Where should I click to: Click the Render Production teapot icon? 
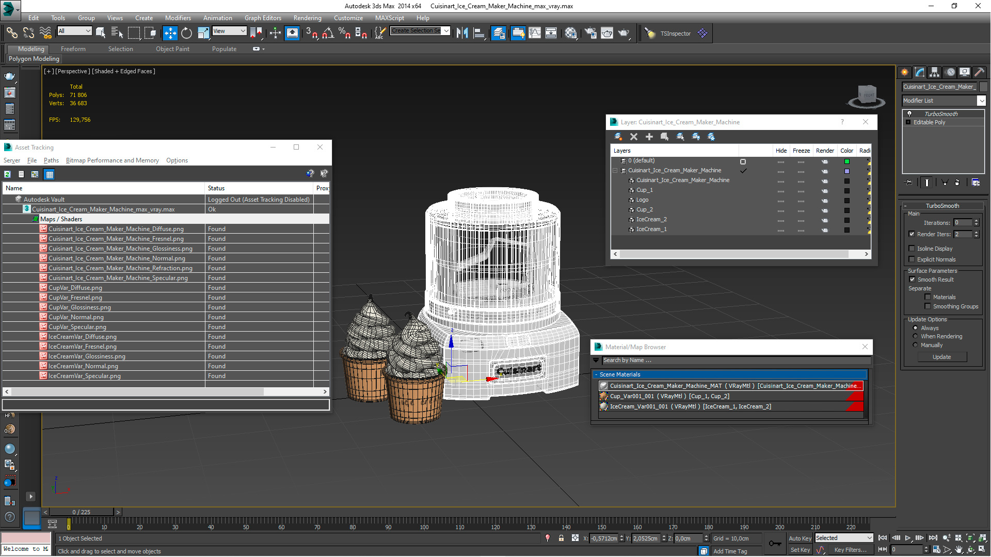624,34
